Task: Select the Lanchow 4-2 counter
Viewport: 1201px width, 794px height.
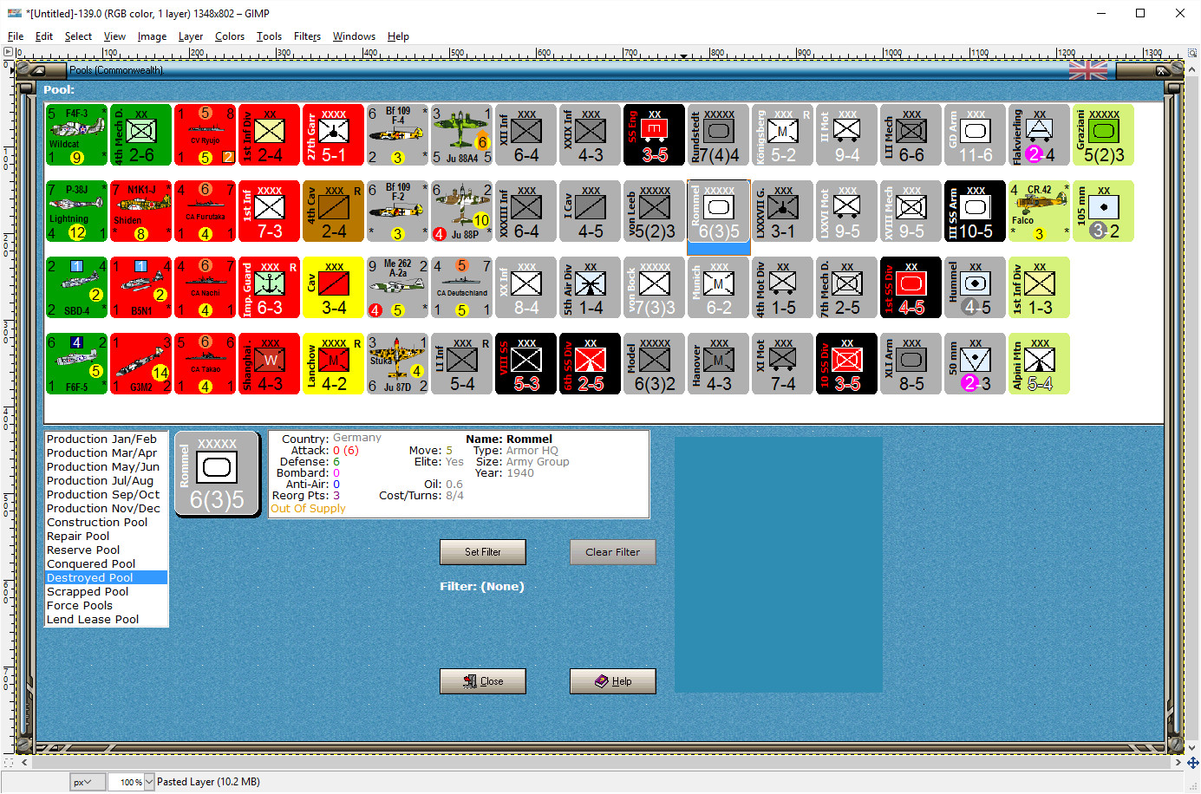Action: click(x=333, y=364)
